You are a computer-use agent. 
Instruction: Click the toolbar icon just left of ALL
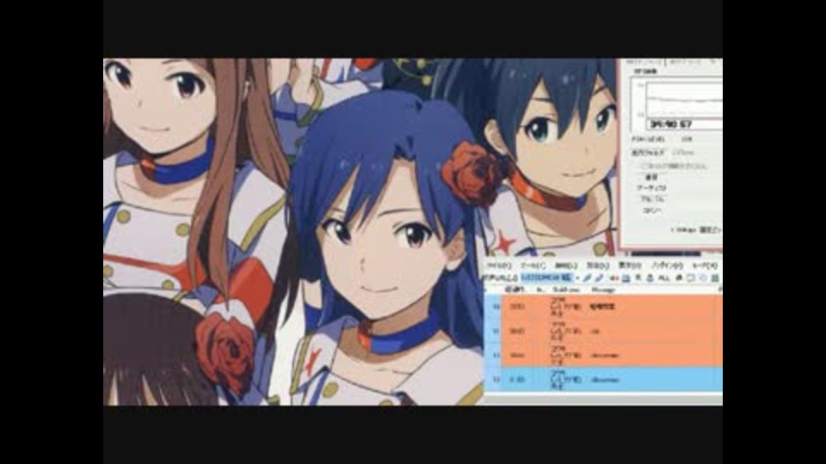[650, 278]
